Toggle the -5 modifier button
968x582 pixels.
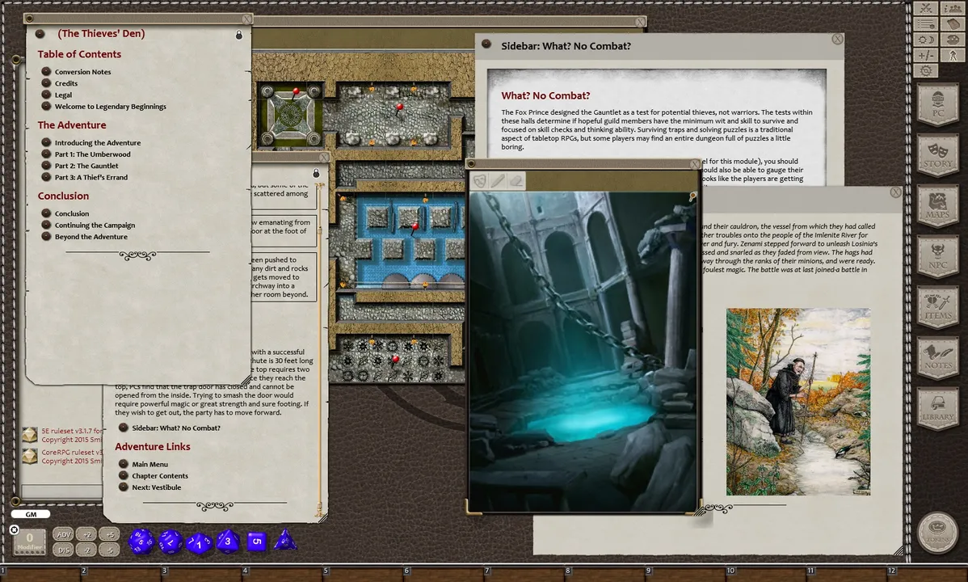tap(109, 550)
